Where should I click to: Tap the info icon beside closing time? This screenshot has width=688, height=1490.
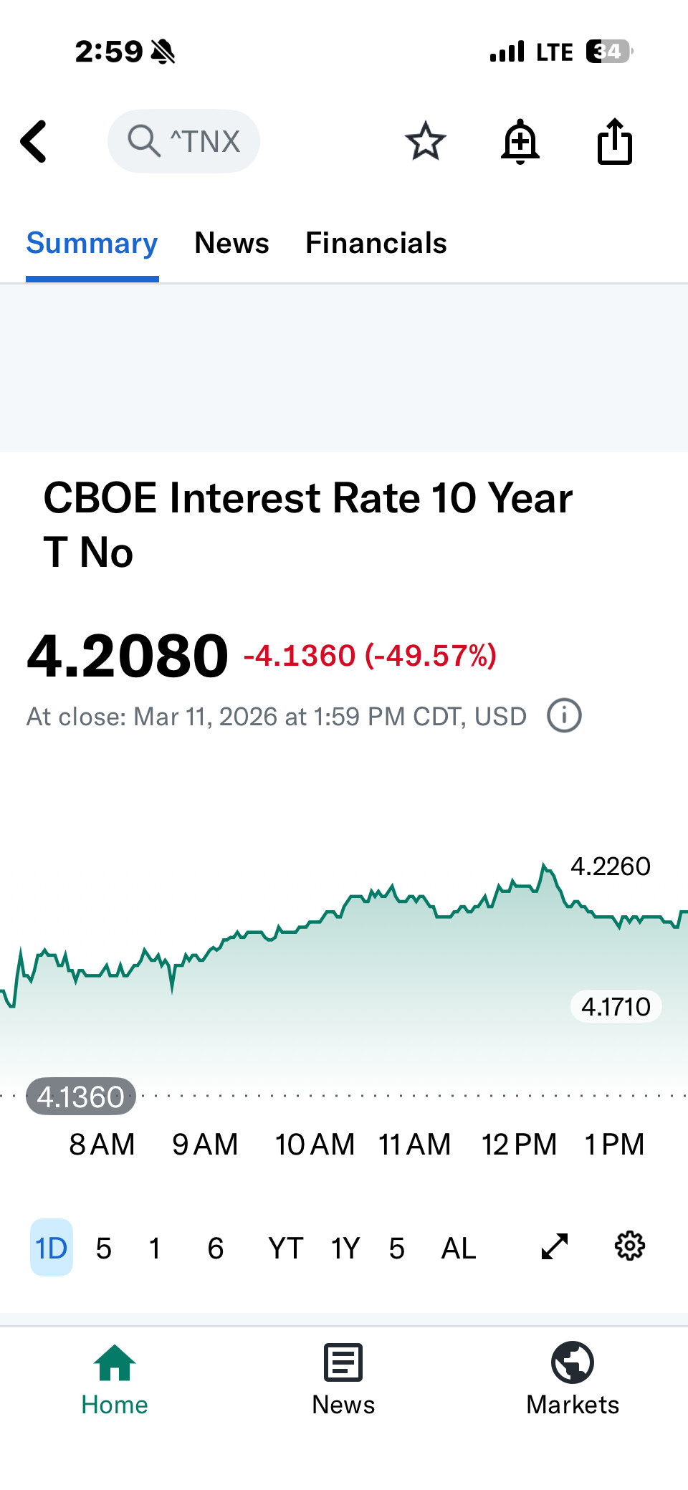point(564,716)
